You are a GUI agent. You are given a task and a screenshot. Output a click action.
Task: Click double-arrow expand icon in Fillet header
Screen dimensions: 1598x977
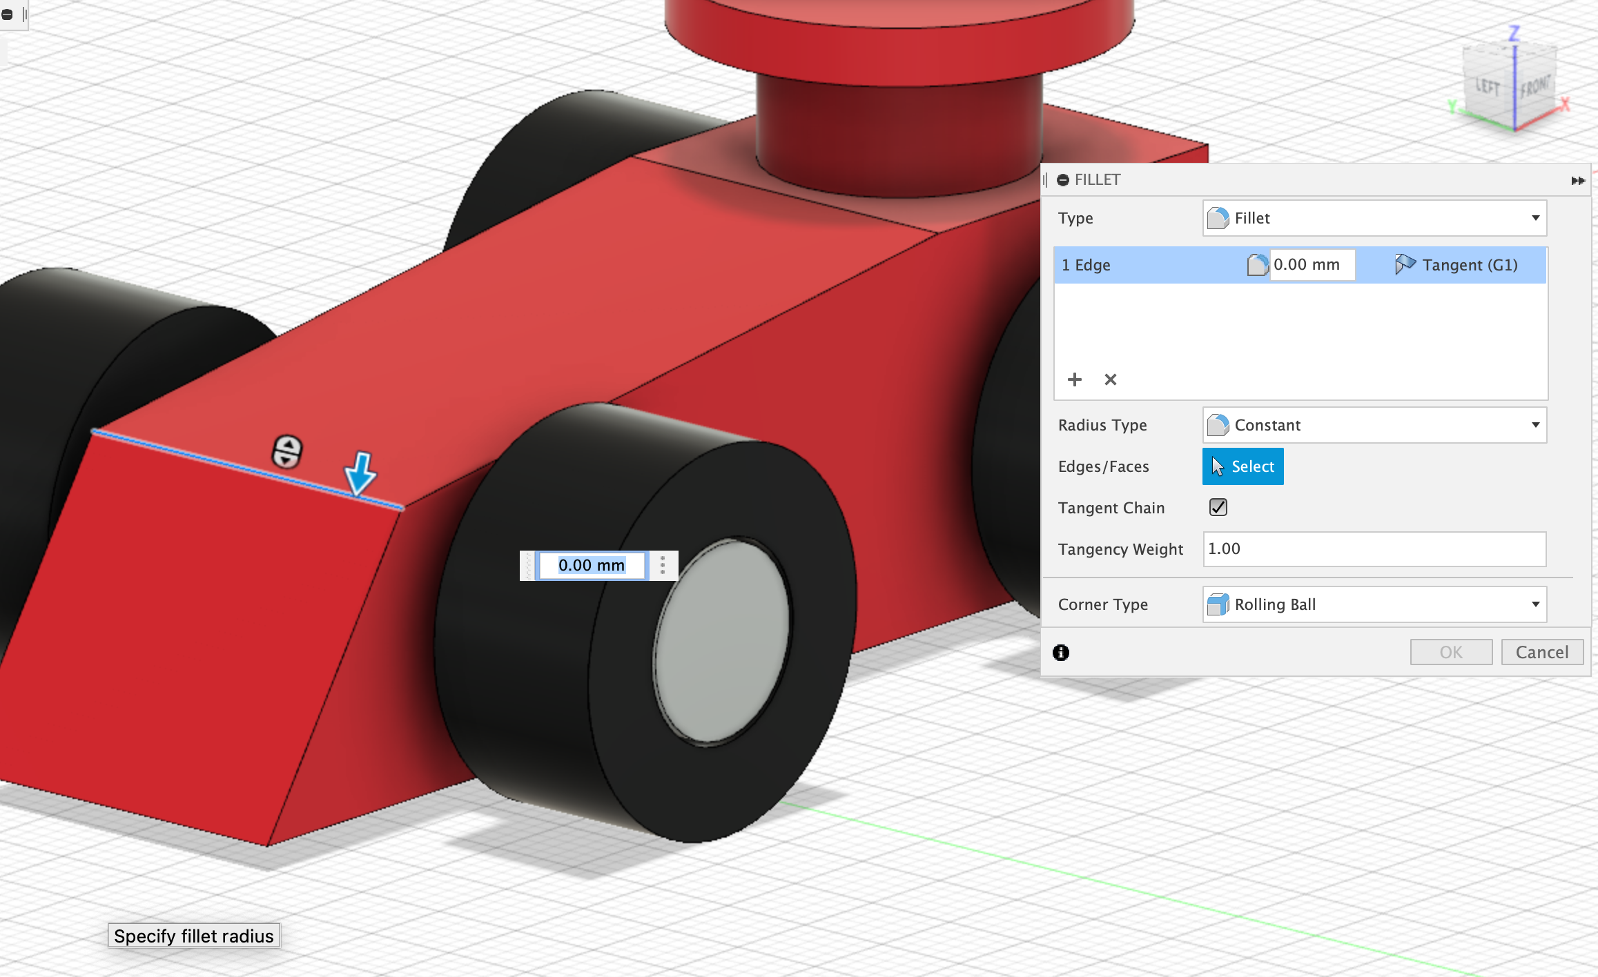click(1577, 181)
